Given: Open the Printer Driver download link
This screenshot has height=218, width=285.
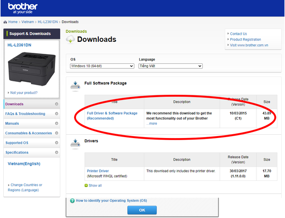Looking at the screenshot, I should [x=98, y=171].
